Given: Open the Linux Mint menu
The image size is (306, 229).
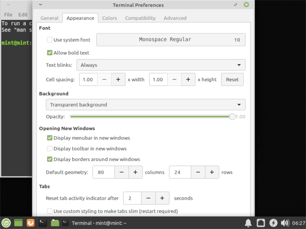Looking at the screenshot, I should pyautogui.click(x=6, y=223).
